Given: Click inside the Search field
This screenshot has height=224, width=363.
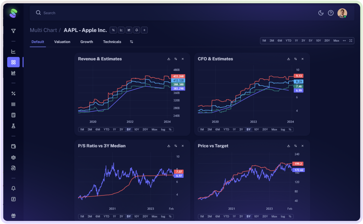Looking at the screenshot, I should (76, 13).
